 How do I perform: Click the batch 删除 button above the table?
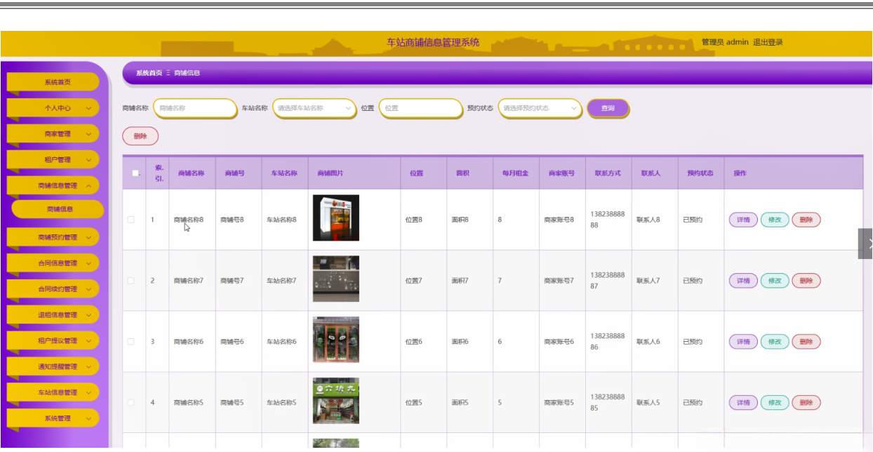(x=140, y=136)
